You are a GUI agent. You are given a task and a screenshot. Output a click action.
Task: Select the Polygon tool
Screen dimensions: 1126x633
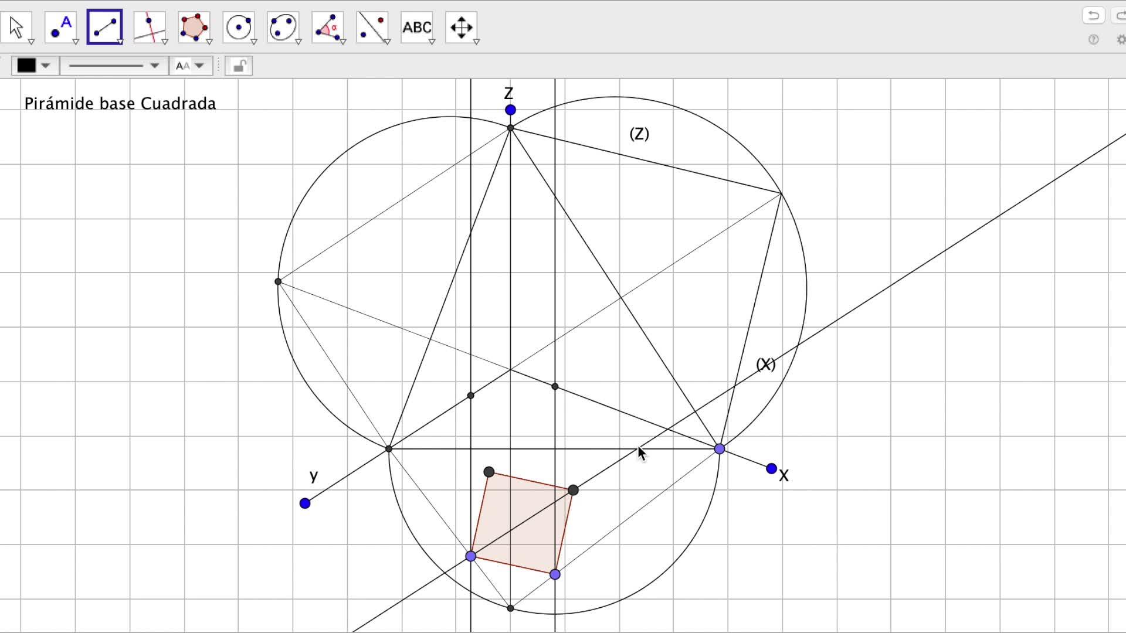[x=194, y=27]
